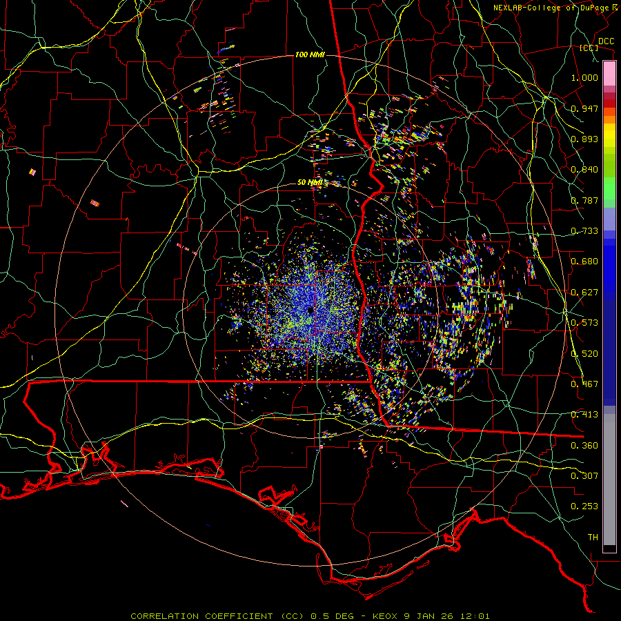Viewport: 621px width, 621px height.
Task: Click the 0.893 legend value
Action: point(584,139)
